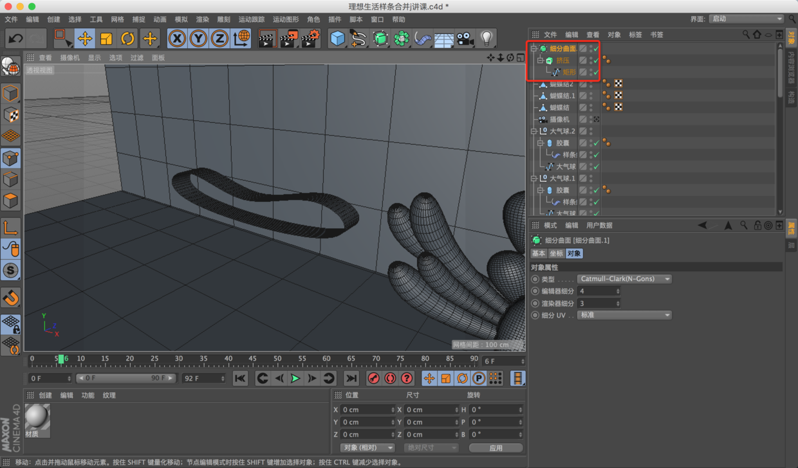Viewport: 798px width, 468px height.
Task: Undo the last action in toolbar
Action: pyautogui.click(x=15, y=39)
